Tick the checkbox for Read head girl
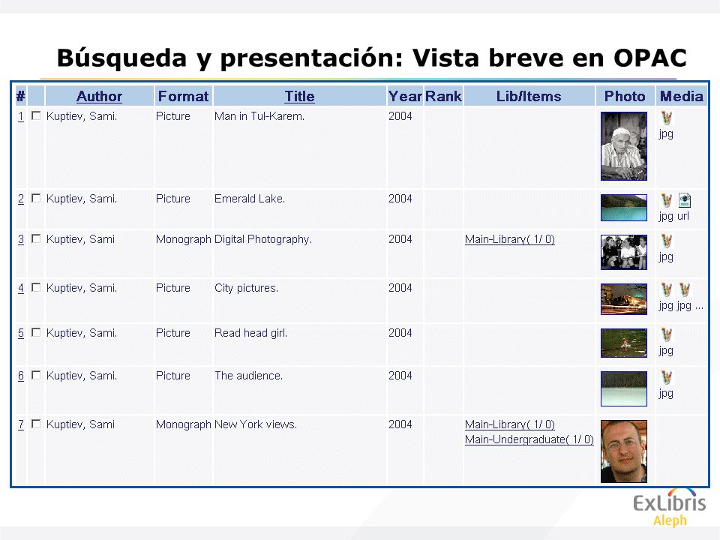Screen dimensions: 720x540 [36, 332]
